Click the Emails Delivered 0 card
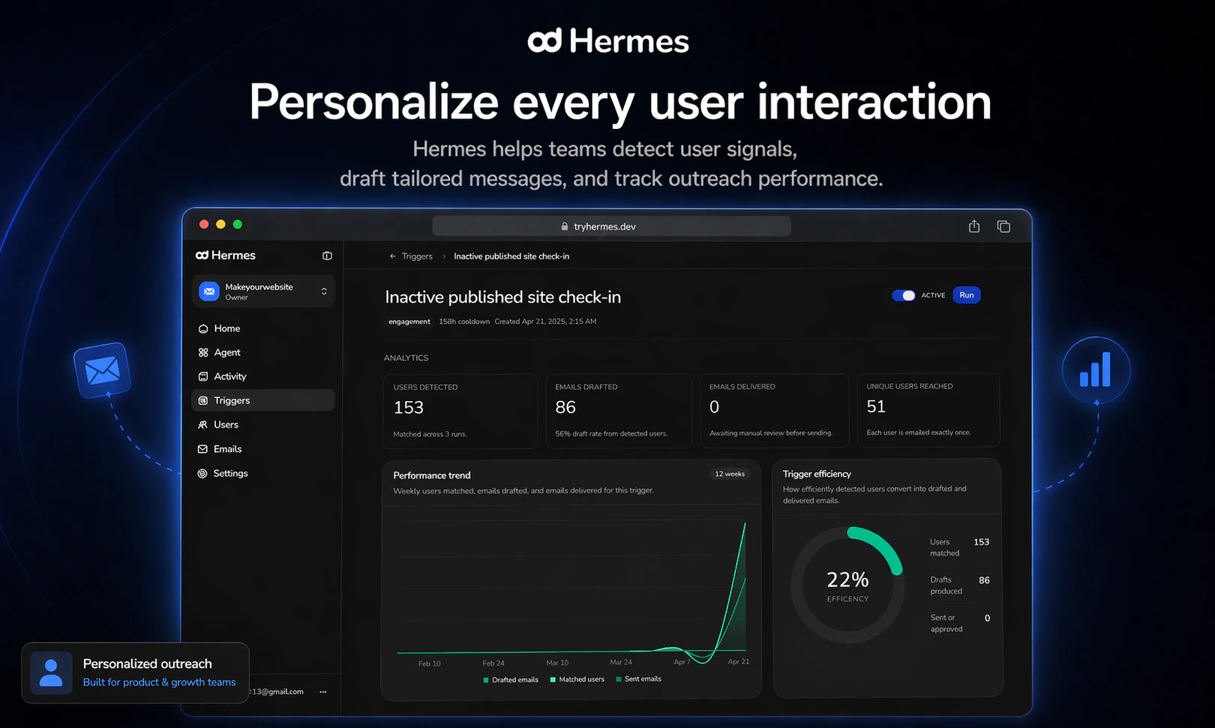This screenshot has width=1215, height=728. (774, 411)
